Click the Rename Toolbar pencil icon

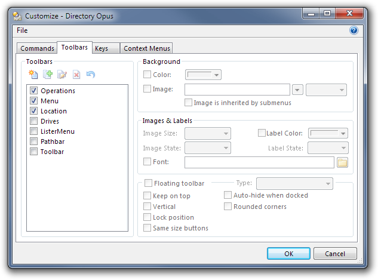pos(62,74)
